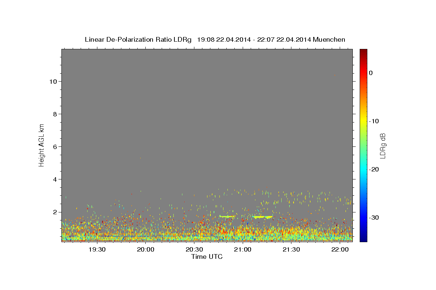Click the yellow-green streak near 21:10
The image size is (436, 290).
tap(262, 217)
